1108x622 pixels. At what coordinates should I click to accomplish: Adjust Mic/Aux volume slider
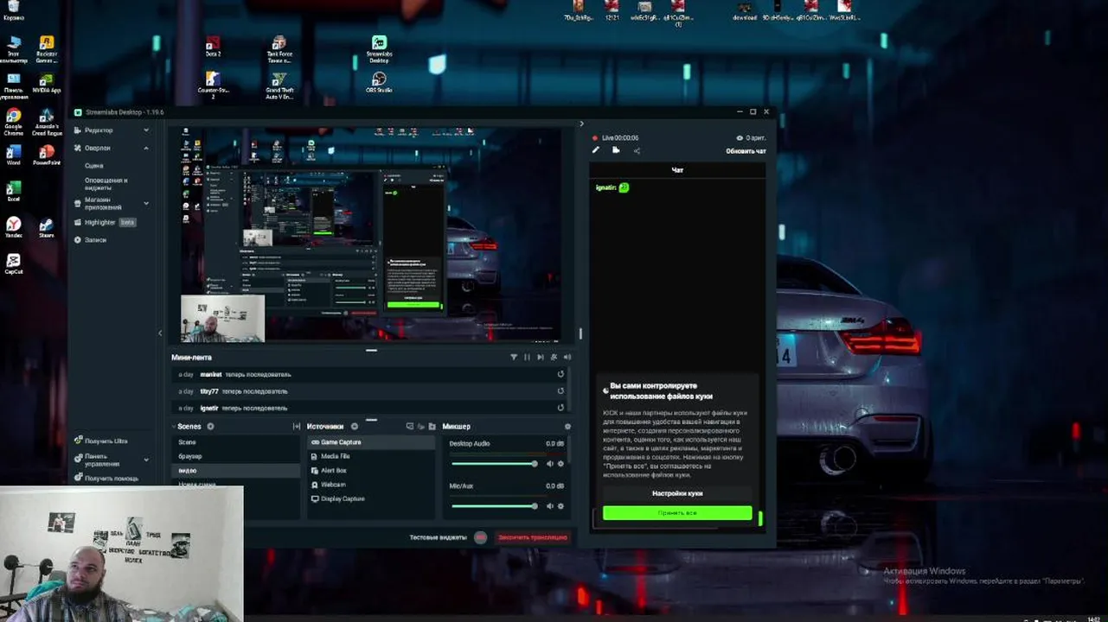(x=493, y=506)
